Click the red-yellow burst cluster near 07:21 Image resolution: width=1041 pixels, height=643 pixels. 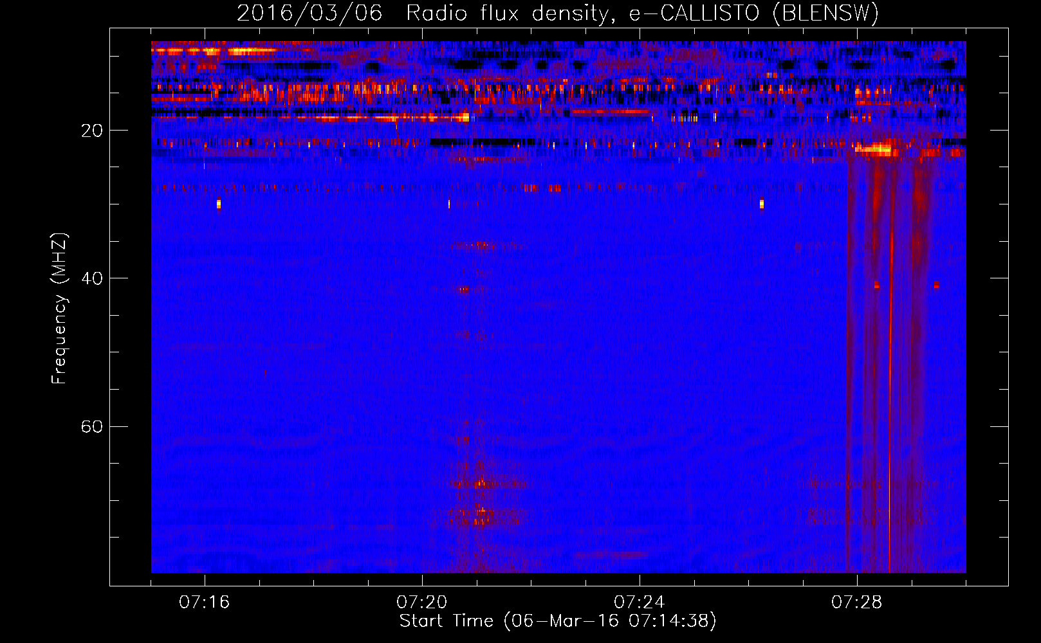coord(480,500)
